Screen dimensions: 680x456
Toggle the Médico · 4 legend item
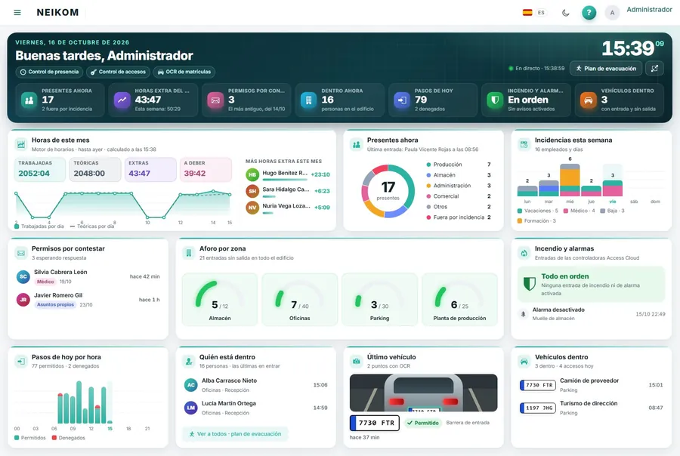pos(579,211)
